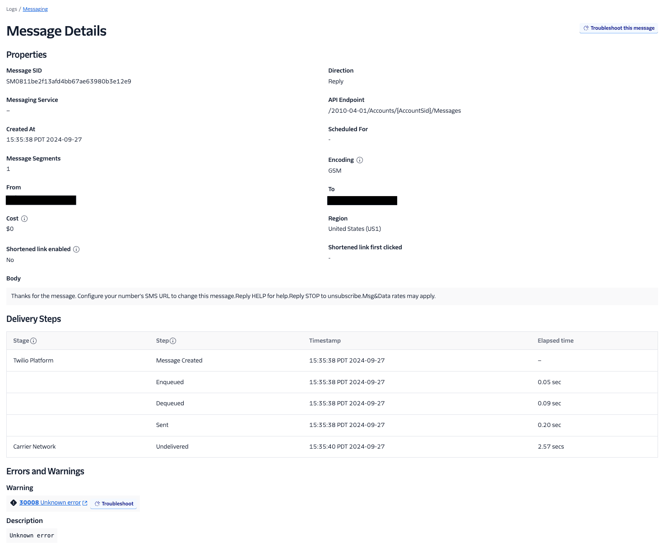
Task: Click the Unknown error description block
Action: [x=31, y=535]
